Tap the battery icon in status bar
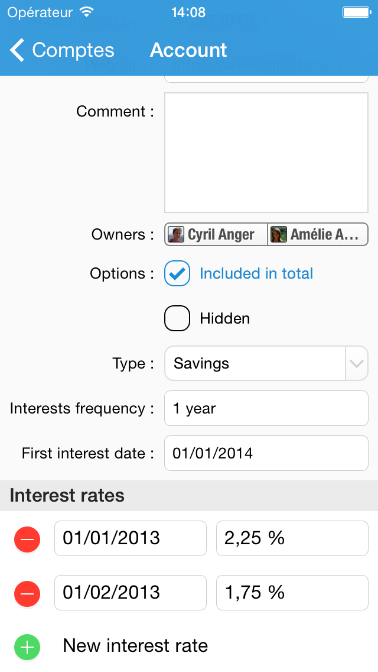The width and height of the screenshot is (378, 672). pyautogui.click(x=356, y=12)
